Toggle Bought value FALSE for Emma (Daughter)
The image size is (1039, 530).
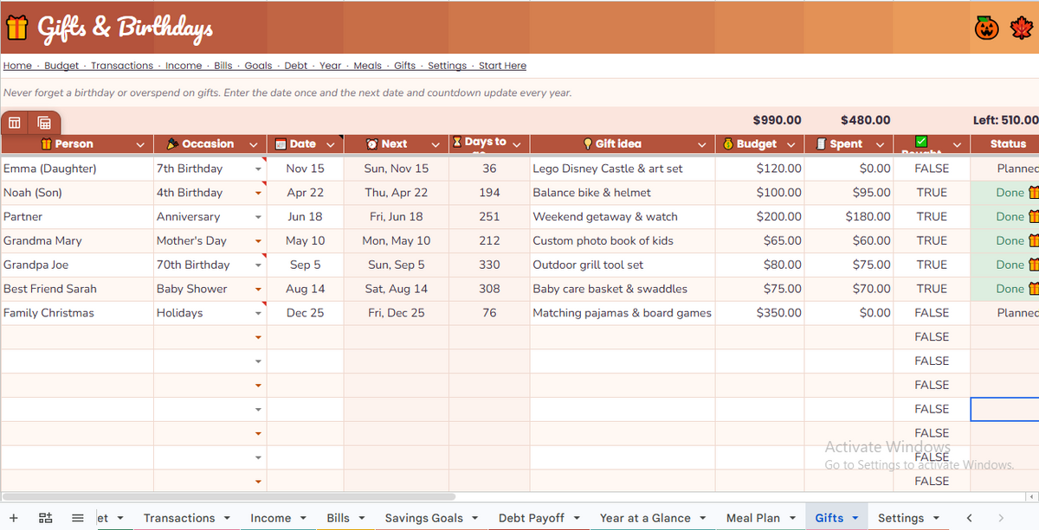click(932, 169)
